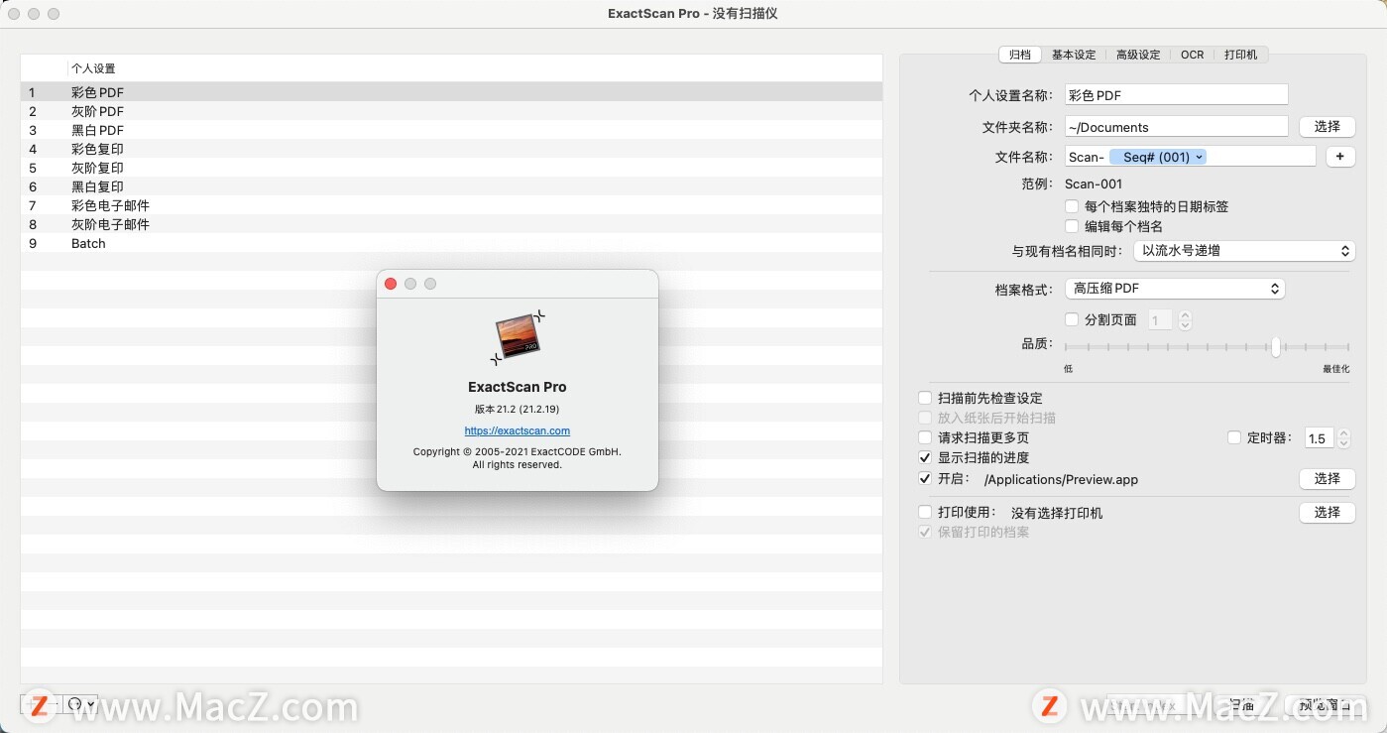This screenshot has width=1387, height=733.
Task: Select the 彩色复印 profile row
Action: [451, 149]
